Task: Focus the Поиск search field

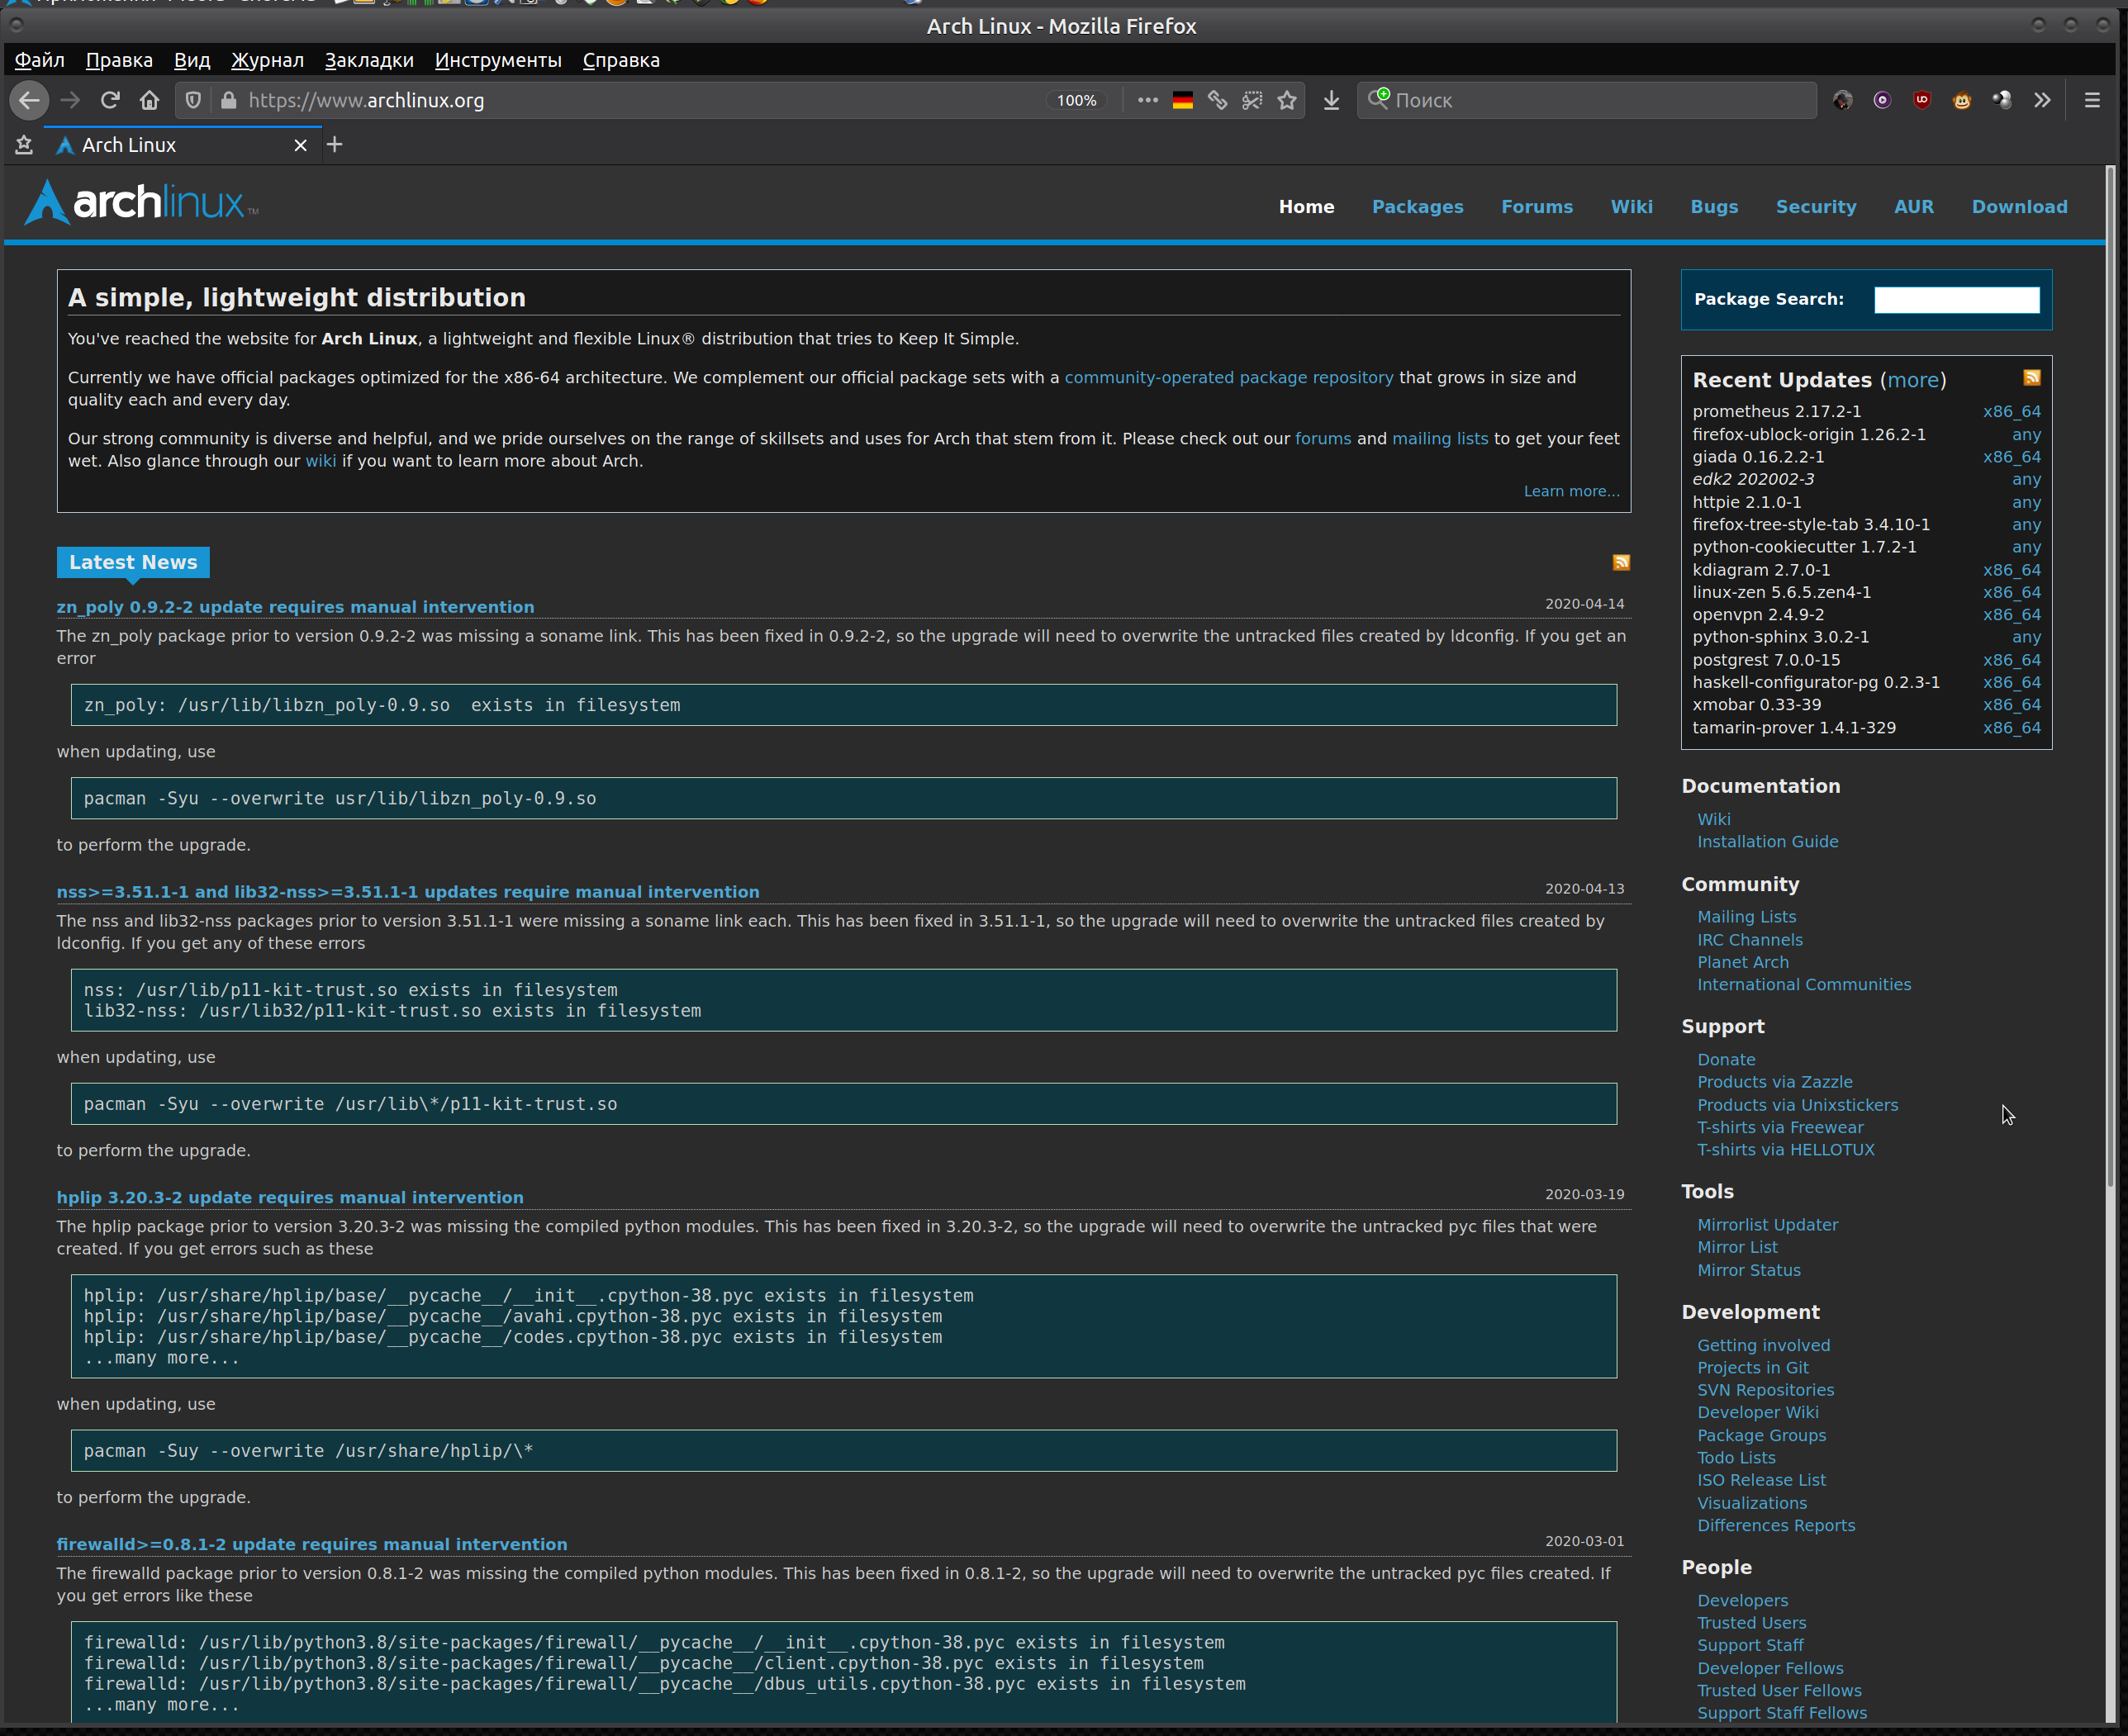Action: pos(1600,100)
